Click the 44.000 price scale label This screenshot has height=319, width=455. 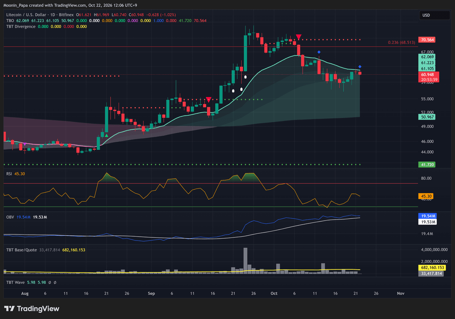coord(427,152)
